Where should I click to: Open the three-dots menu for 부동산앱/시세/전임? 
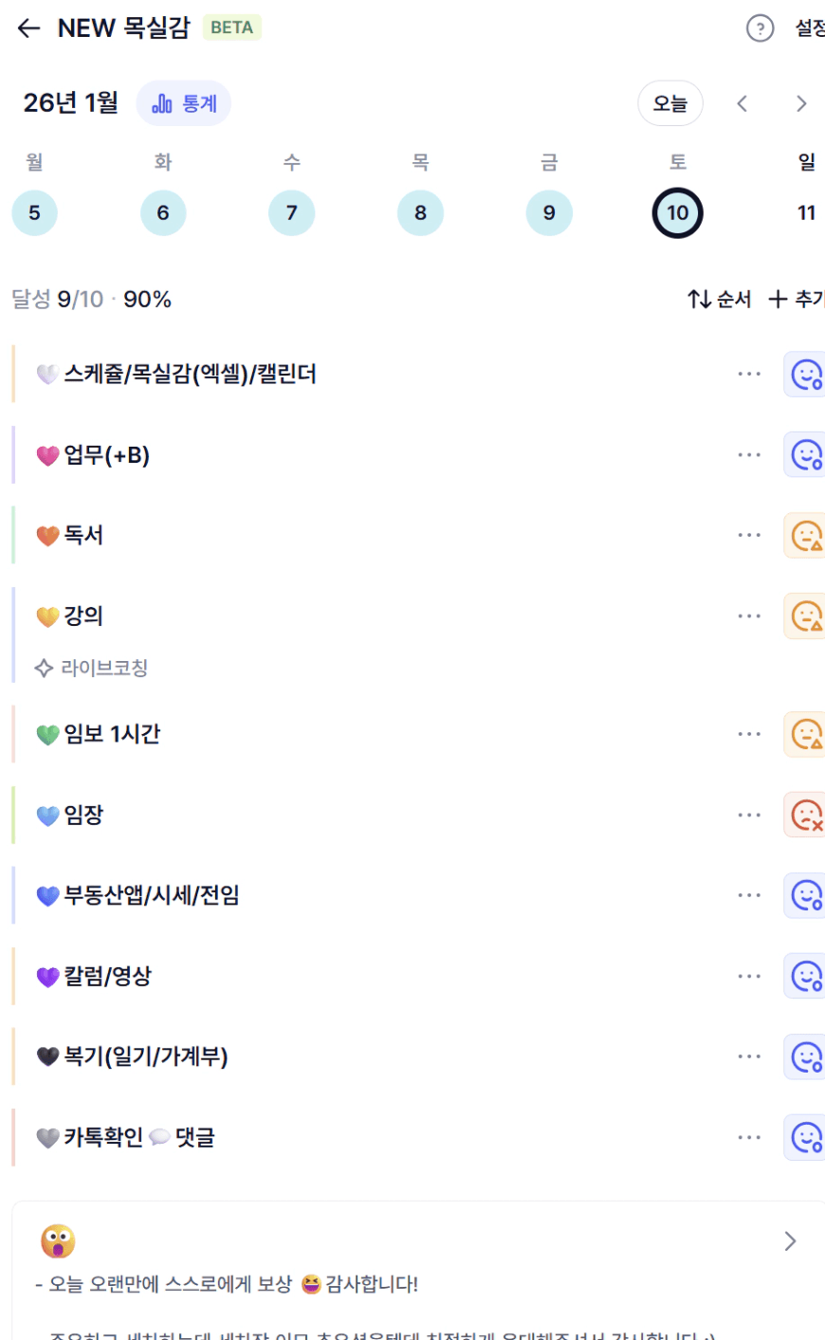click(x=749, y=895)
